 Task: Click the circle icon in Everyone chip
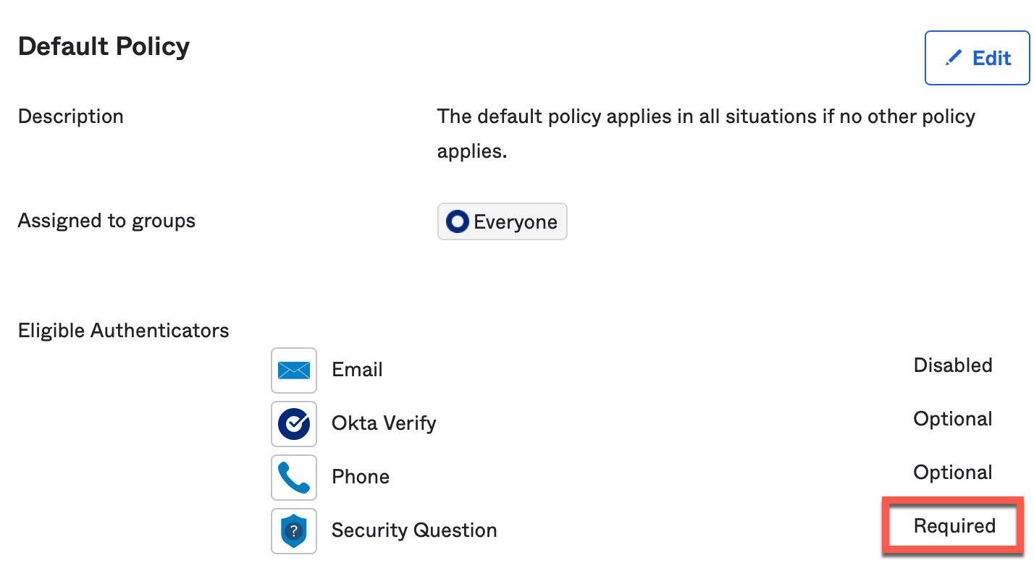tap(458, 221)
